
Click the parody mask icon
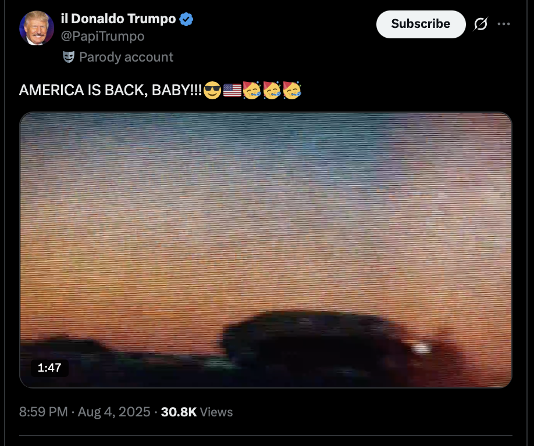[69, 57]
